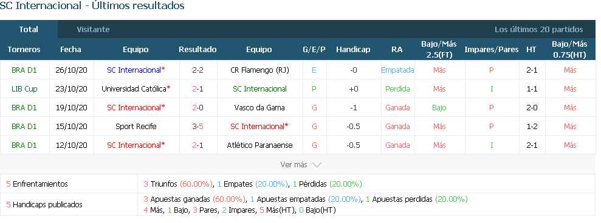
Task: Open Universidad Católica team link
Action: click(136, 88)
